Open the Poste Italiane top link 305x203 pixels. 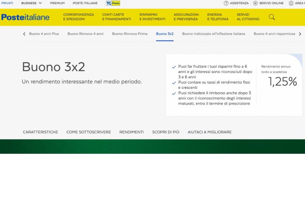(x=85, y=3)
